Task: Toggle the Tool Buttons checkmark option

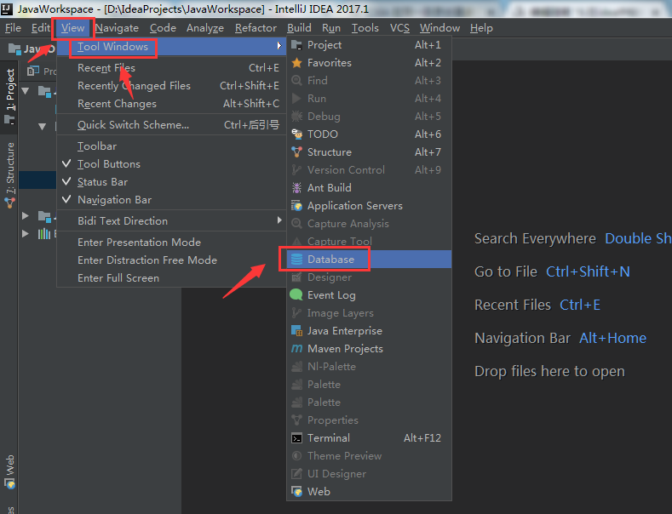Action: tap(171, 164)
